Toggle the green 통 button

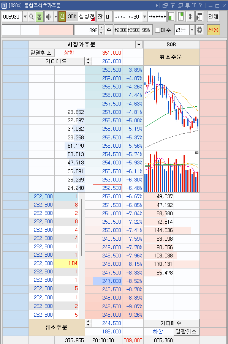pyautogui.click(x=39, y=17)
